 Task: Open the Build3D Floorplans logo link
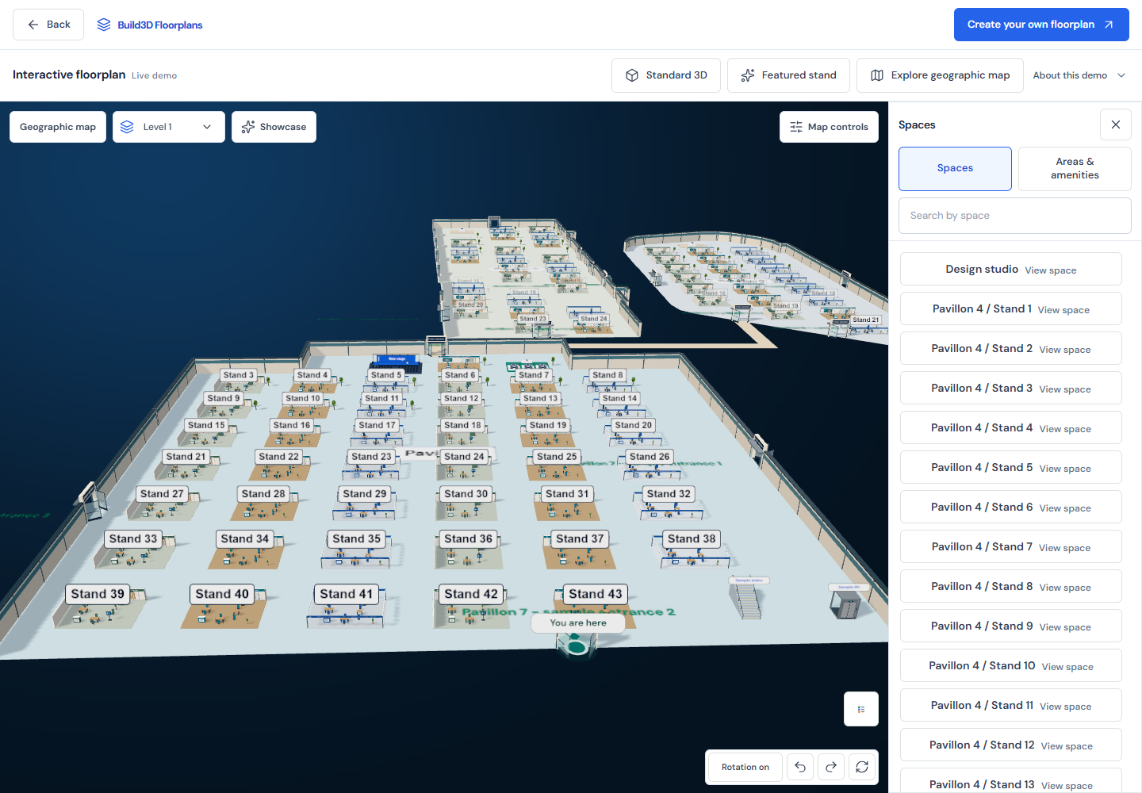click(x=149, y=25)
